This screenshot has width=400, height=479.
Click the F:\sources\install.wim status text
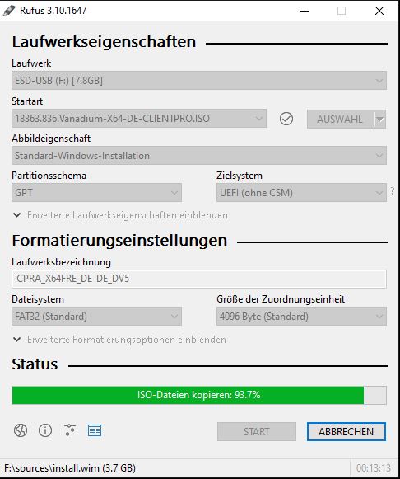coord(70,468)
